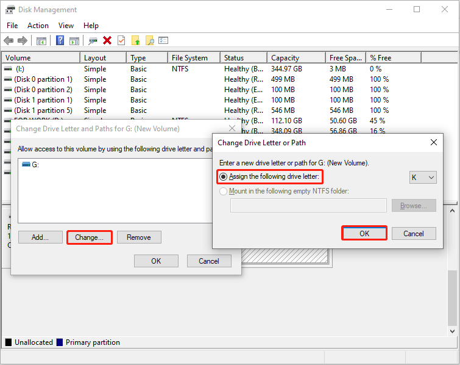
Task: Toggle the Show/Hide Console Tree icon
Action: coord(41,40)
